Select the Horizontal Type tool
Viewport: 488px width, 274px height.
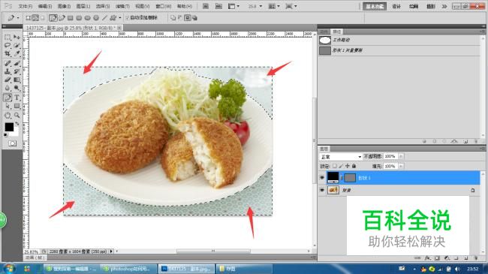17,98
